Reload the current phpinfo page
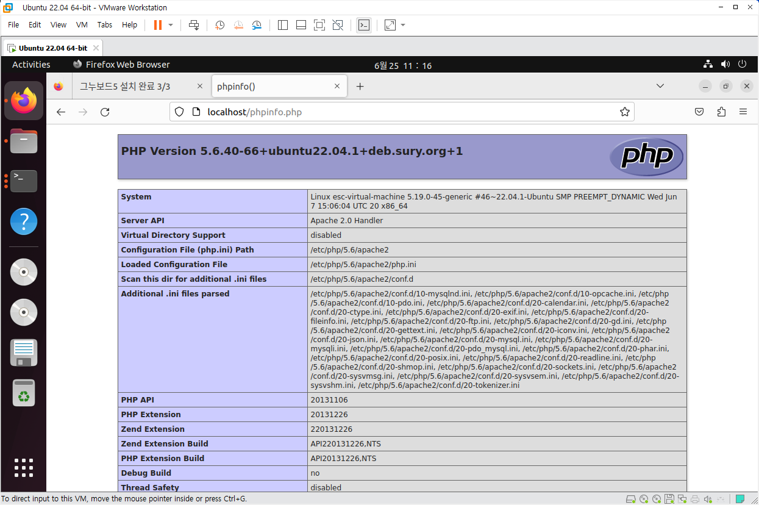This screenshot has height=505, width=759. pos(105,112)
